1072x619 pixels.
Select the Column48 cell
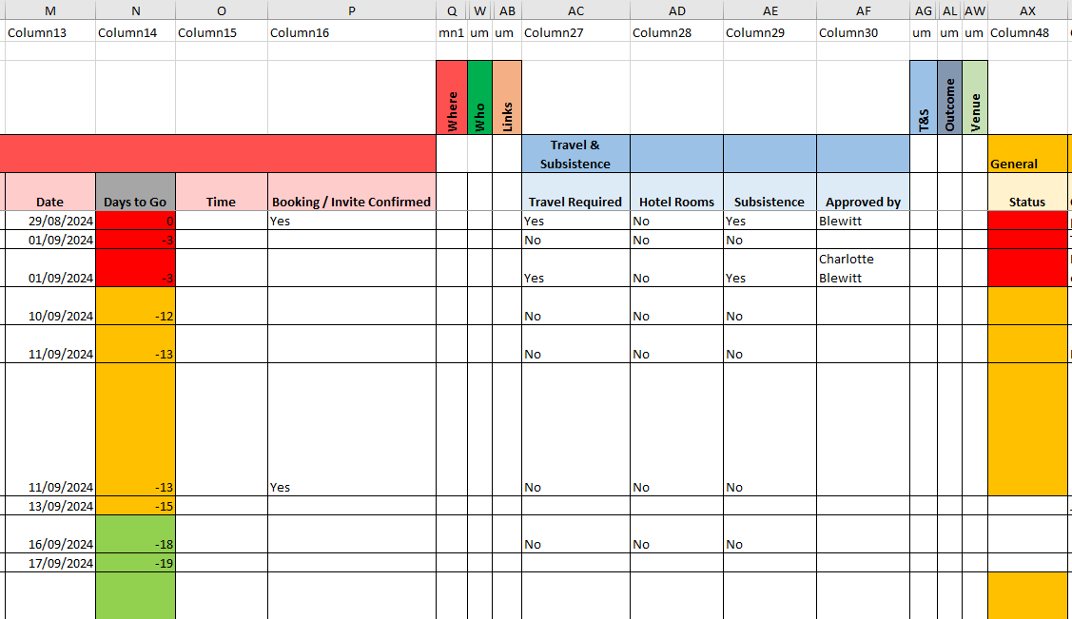coord(1027,32)
